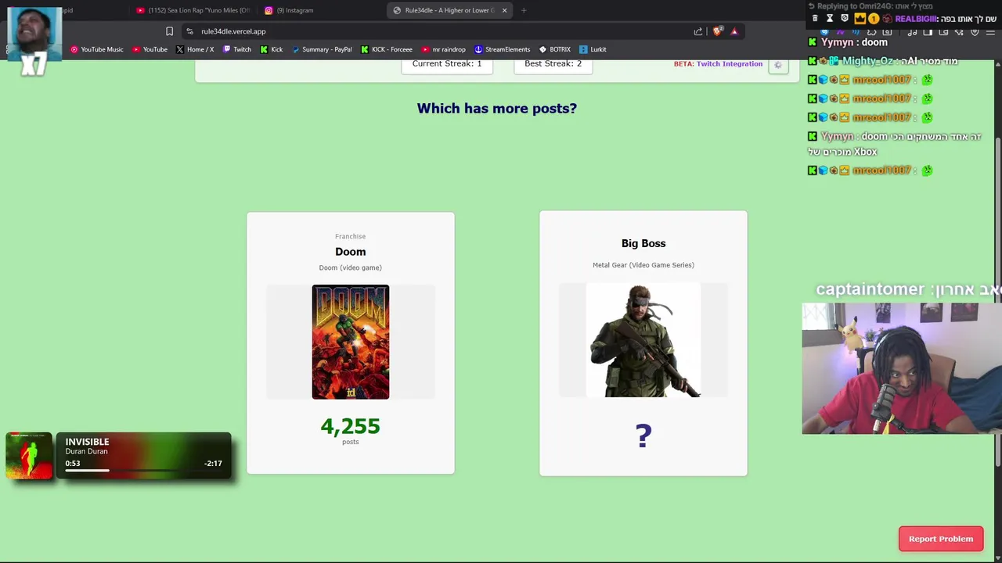Click the bookmark-this-page icon
This screenshot has height=563, width=1002.
click(169, 31)
